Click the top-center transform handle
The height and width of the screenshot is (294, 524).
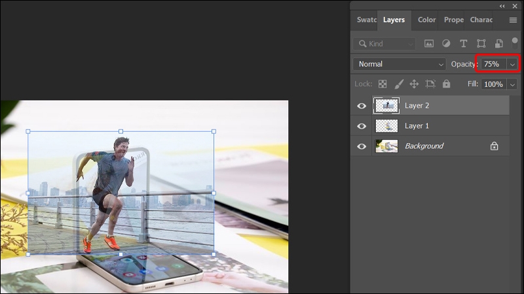click(x=121, y=132)
